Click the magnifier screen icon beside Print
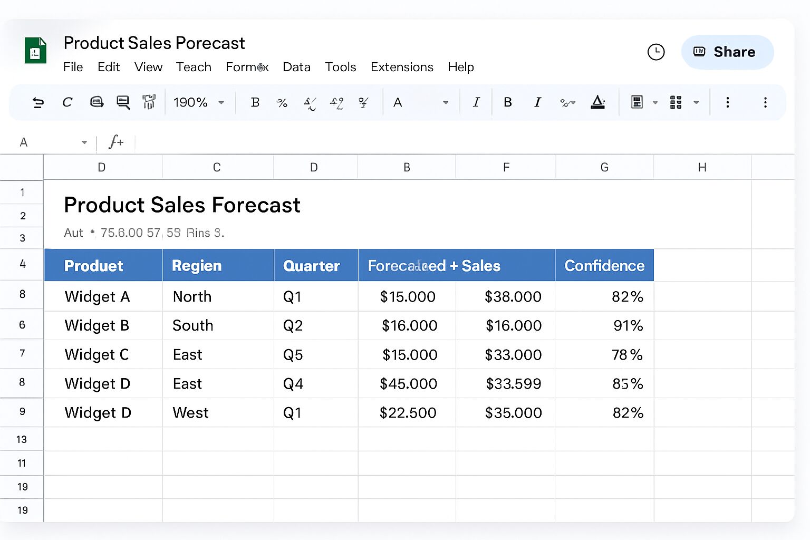This screenshot has width=810, height=540. tap(123, 102)
